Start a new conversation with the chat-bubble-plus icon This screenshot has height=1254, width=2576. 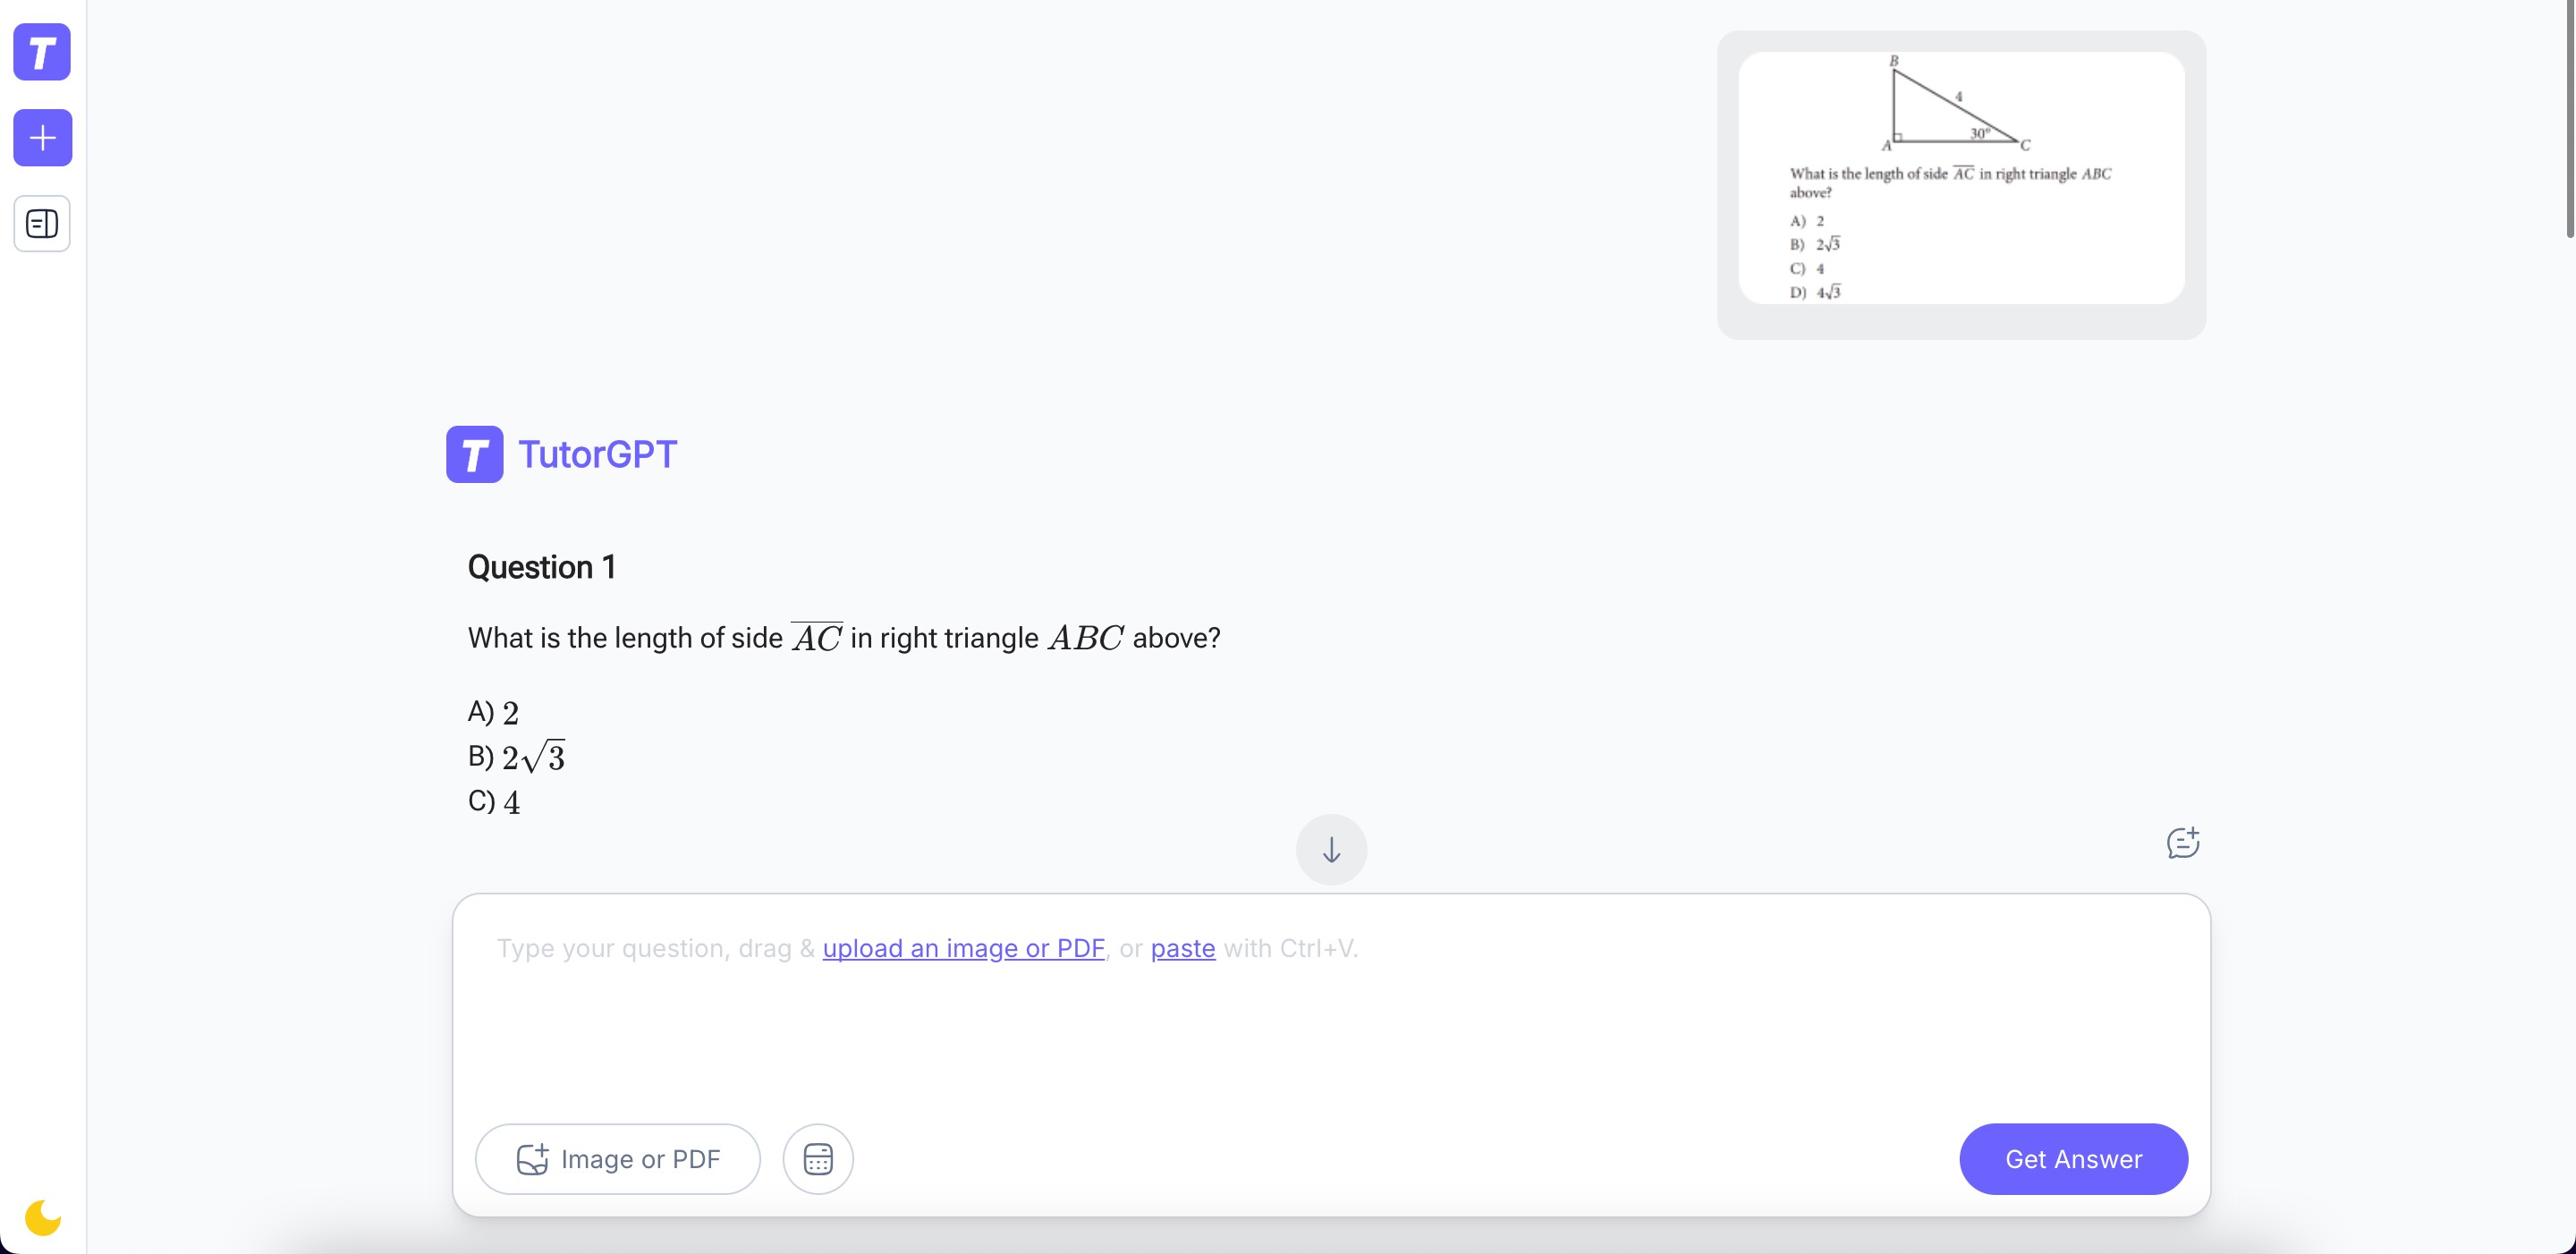point(2183,843)
